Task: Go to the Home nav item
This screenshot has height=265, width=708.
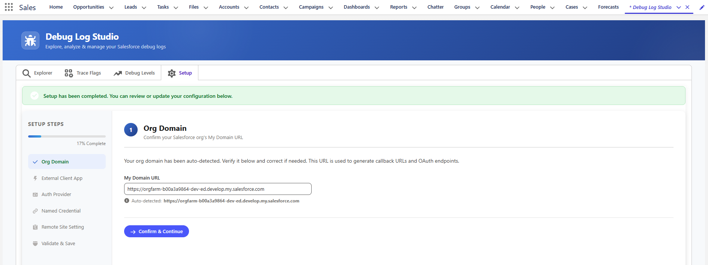Action: pos(56,7)
